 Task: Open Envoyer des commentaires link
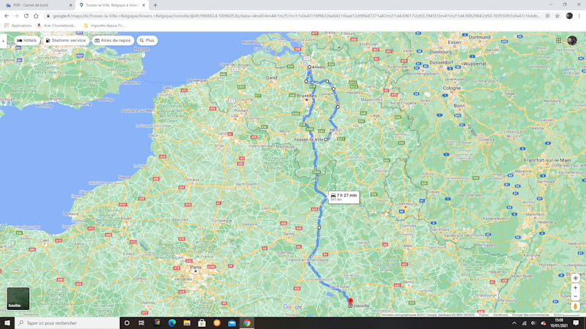[530, 315]
